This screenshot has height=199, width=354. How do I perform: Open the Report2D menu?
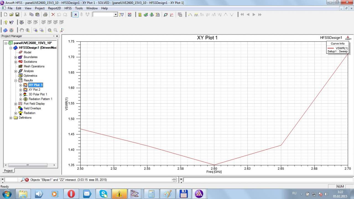54,8
